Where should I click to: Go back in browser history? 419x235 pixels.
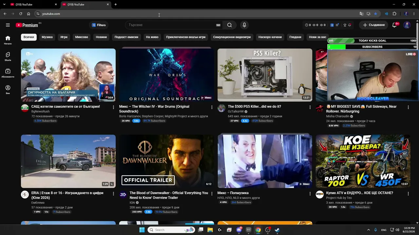[5, 14]
